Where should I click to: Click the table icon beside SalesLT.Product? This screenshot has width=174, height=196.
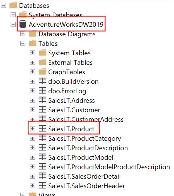click(42, 129)
